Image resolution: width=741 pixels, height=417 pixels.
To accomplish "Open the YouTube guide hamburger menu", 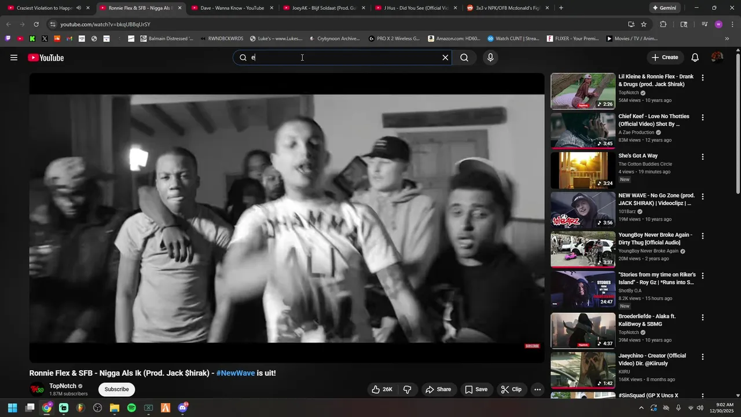I will coord(14,57).
